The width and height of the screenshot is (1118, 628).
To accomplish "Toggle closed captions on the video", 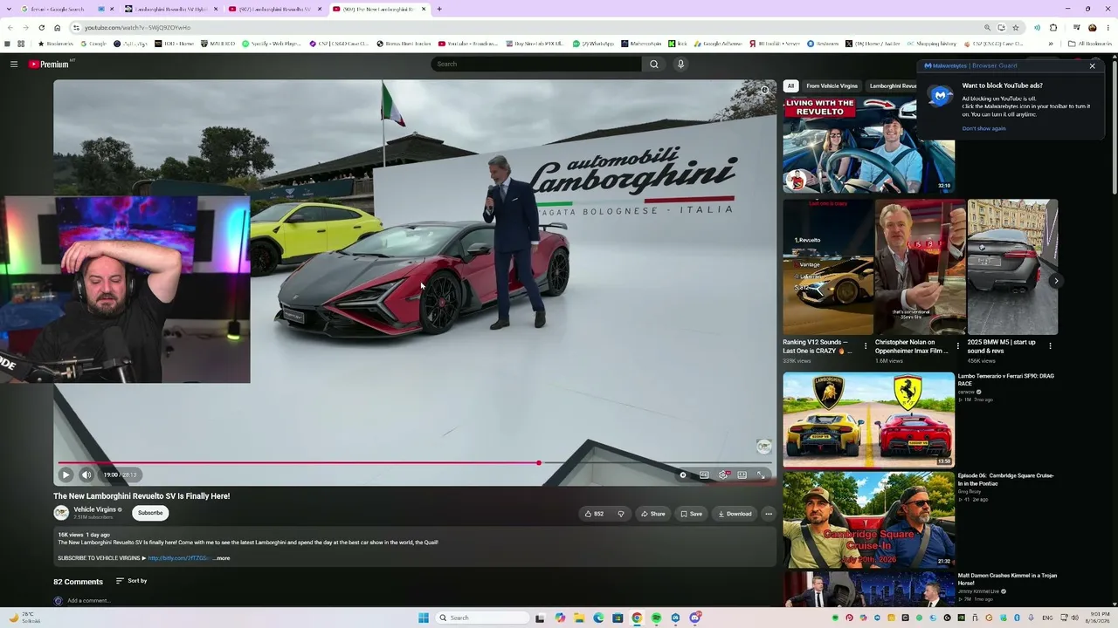I will pos(704,475).
